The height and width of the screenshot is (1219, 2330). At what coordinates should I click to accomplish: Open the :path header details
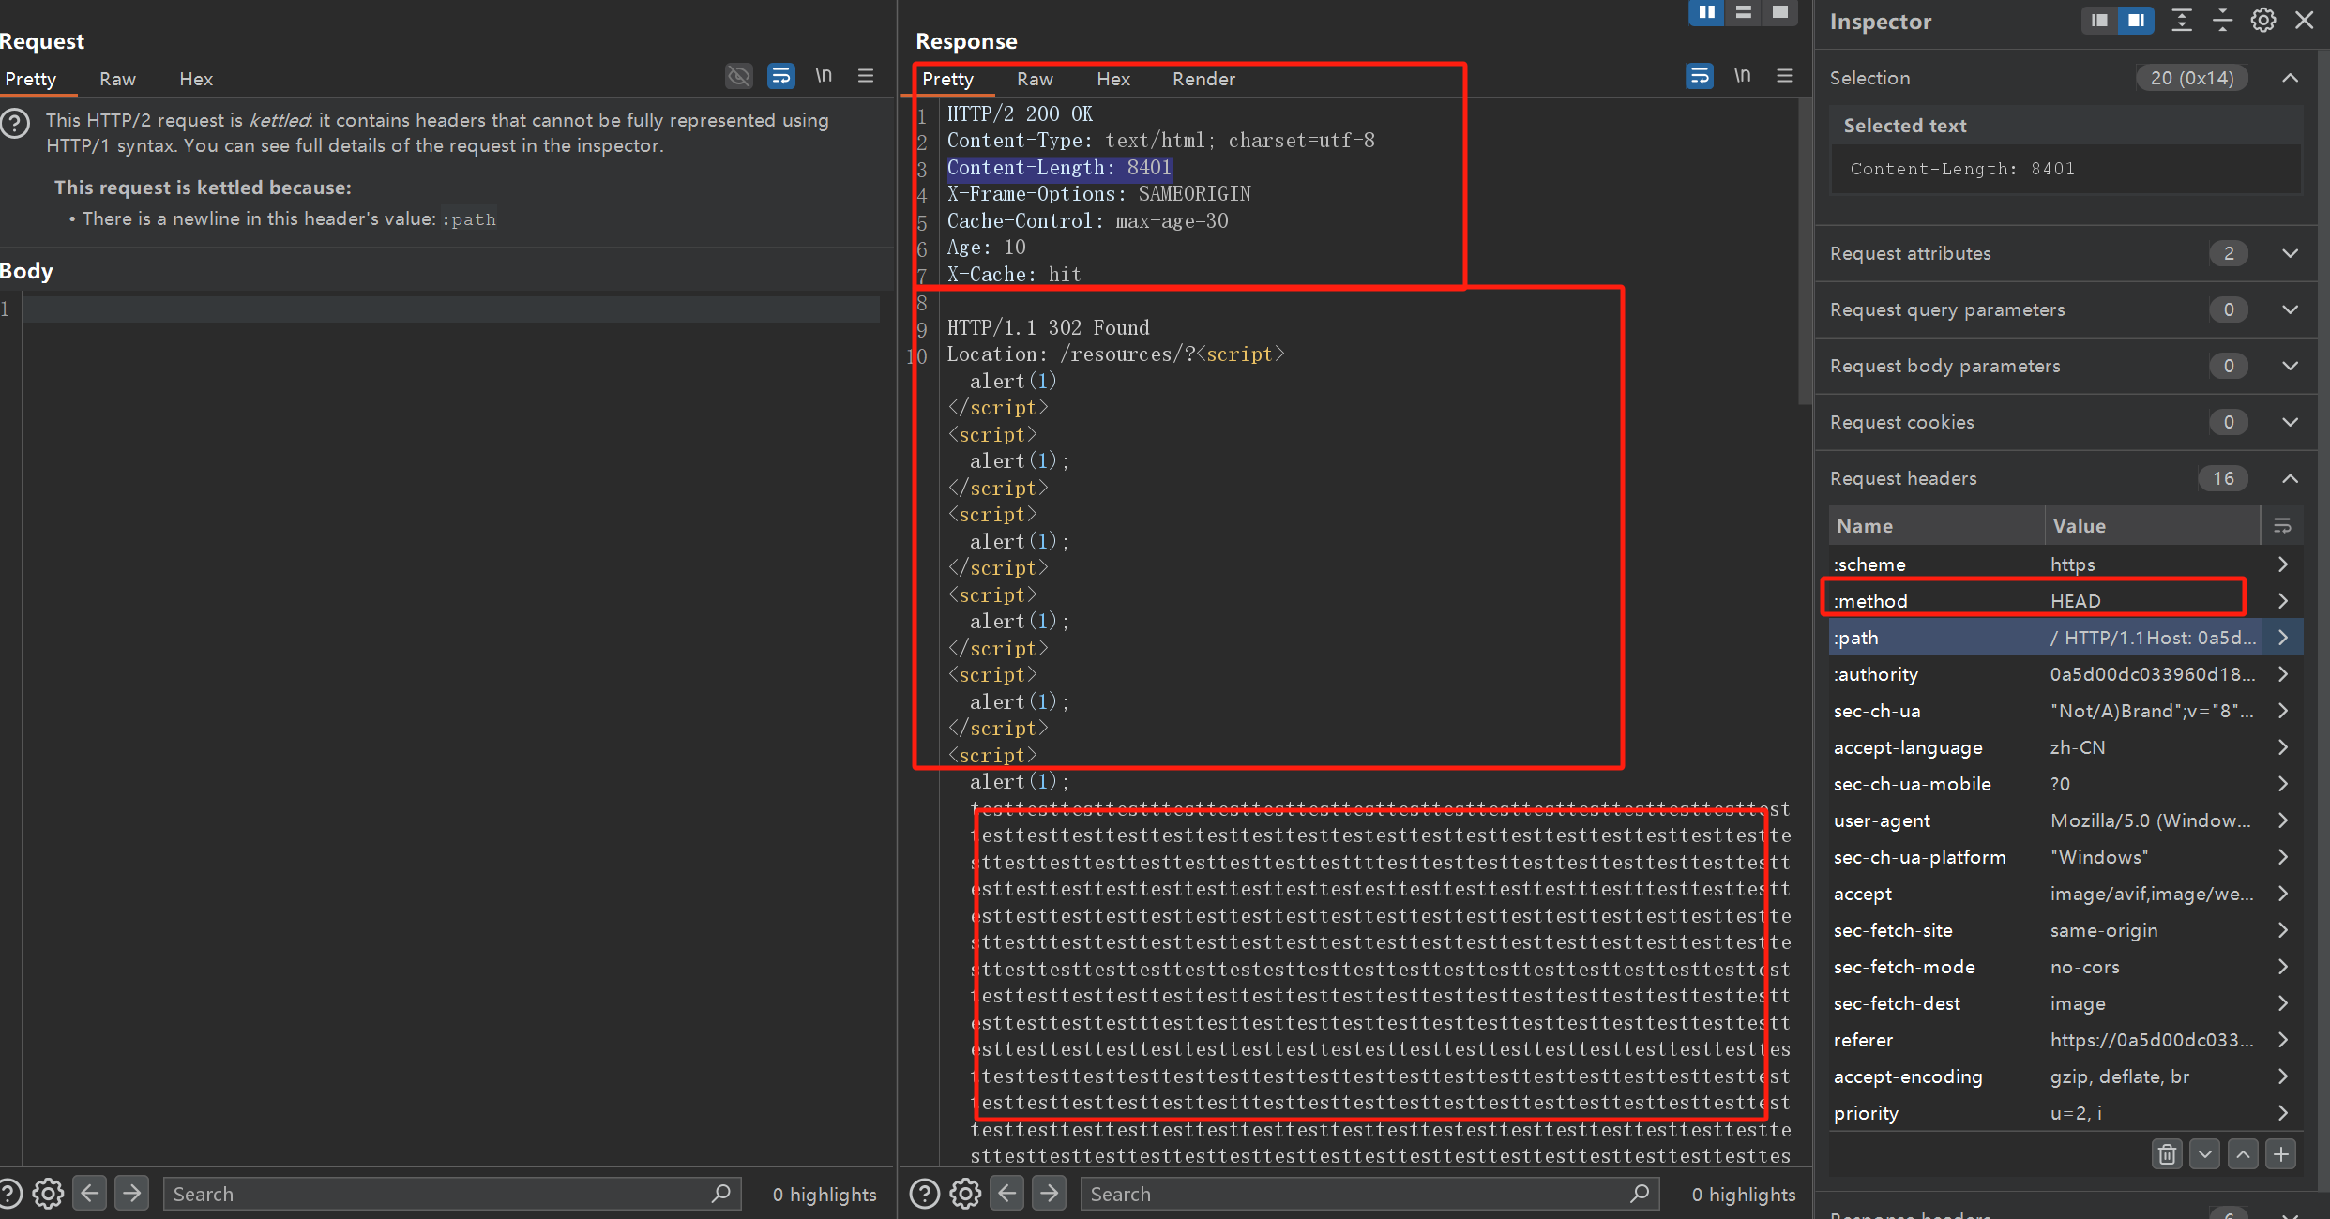[2282, 638]
